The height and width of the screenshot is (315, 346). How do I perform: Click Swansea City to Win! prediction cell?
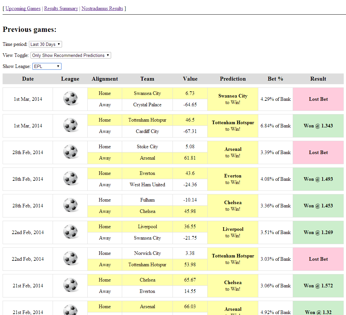233,99
